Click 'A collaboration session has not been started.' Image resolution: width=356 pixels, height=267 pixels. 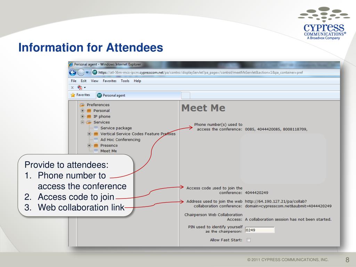coord(288,219)
